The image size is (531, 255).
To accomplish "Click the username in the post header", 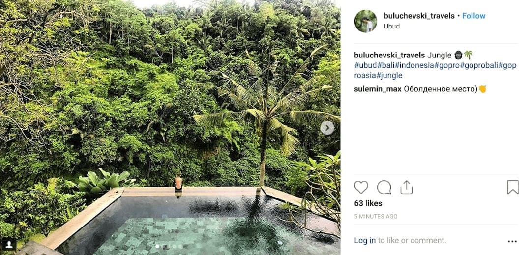I will 419,16.
